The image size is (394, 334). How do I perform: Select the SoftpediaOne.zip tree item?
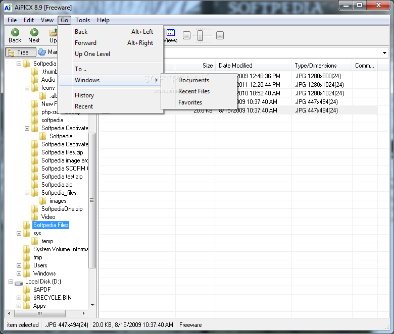pos(62,209)
